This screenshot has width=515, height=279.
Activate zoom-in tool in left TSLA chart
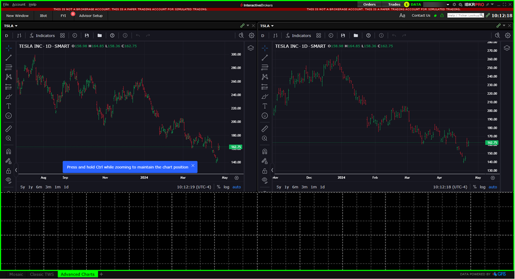tap(9, 138)
